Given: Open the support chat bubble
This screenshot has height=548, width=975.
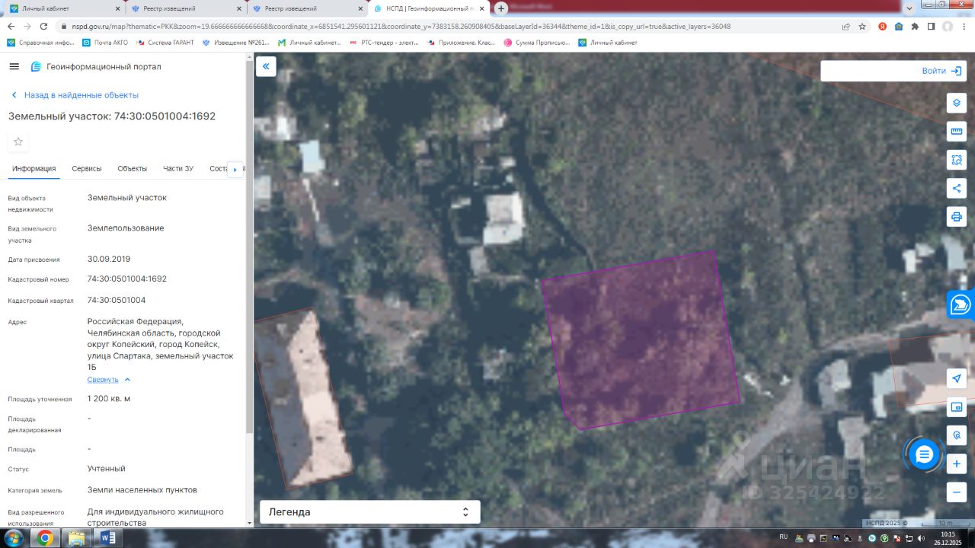Looking at the screenshot, I should pos(924,455).
